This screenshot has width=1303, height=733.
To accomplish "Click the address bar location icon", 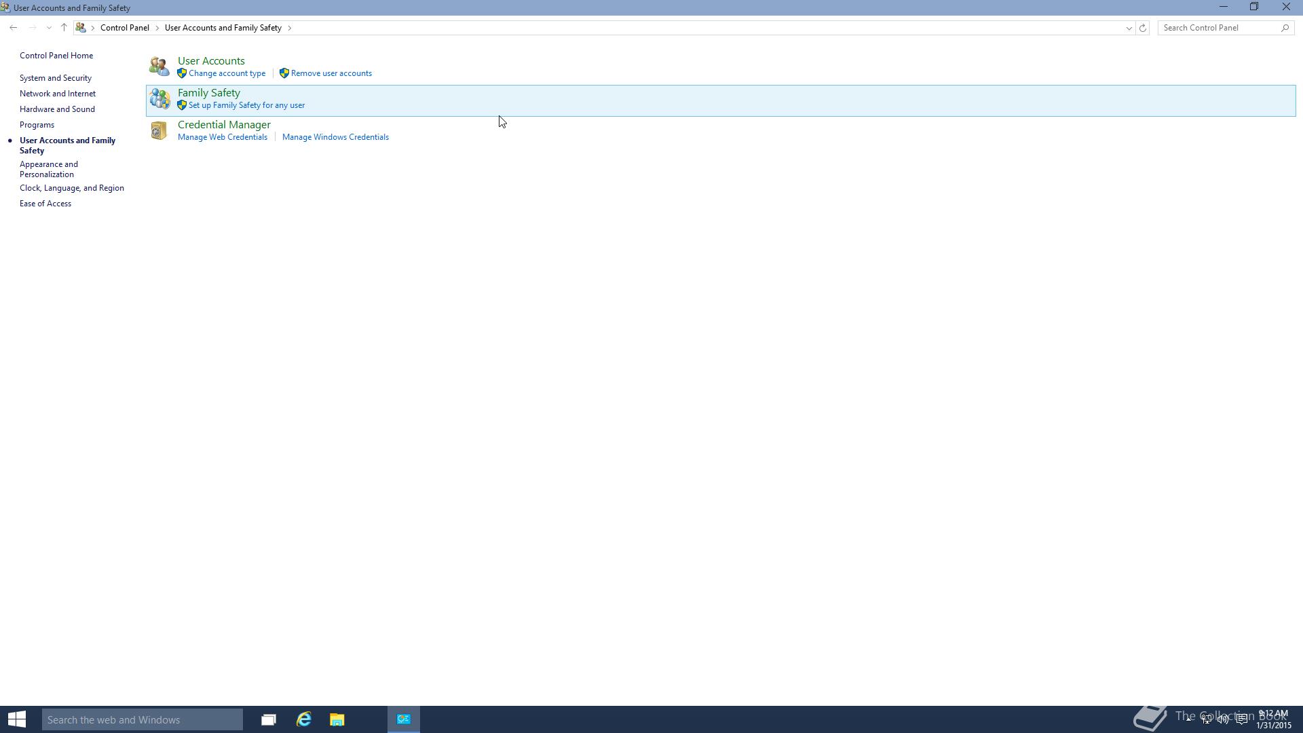I will point(81,28).
